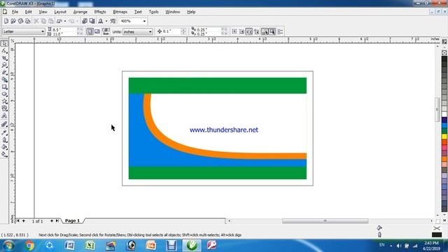
Task: Open the Effects menu
Action: tap(100, 12)
